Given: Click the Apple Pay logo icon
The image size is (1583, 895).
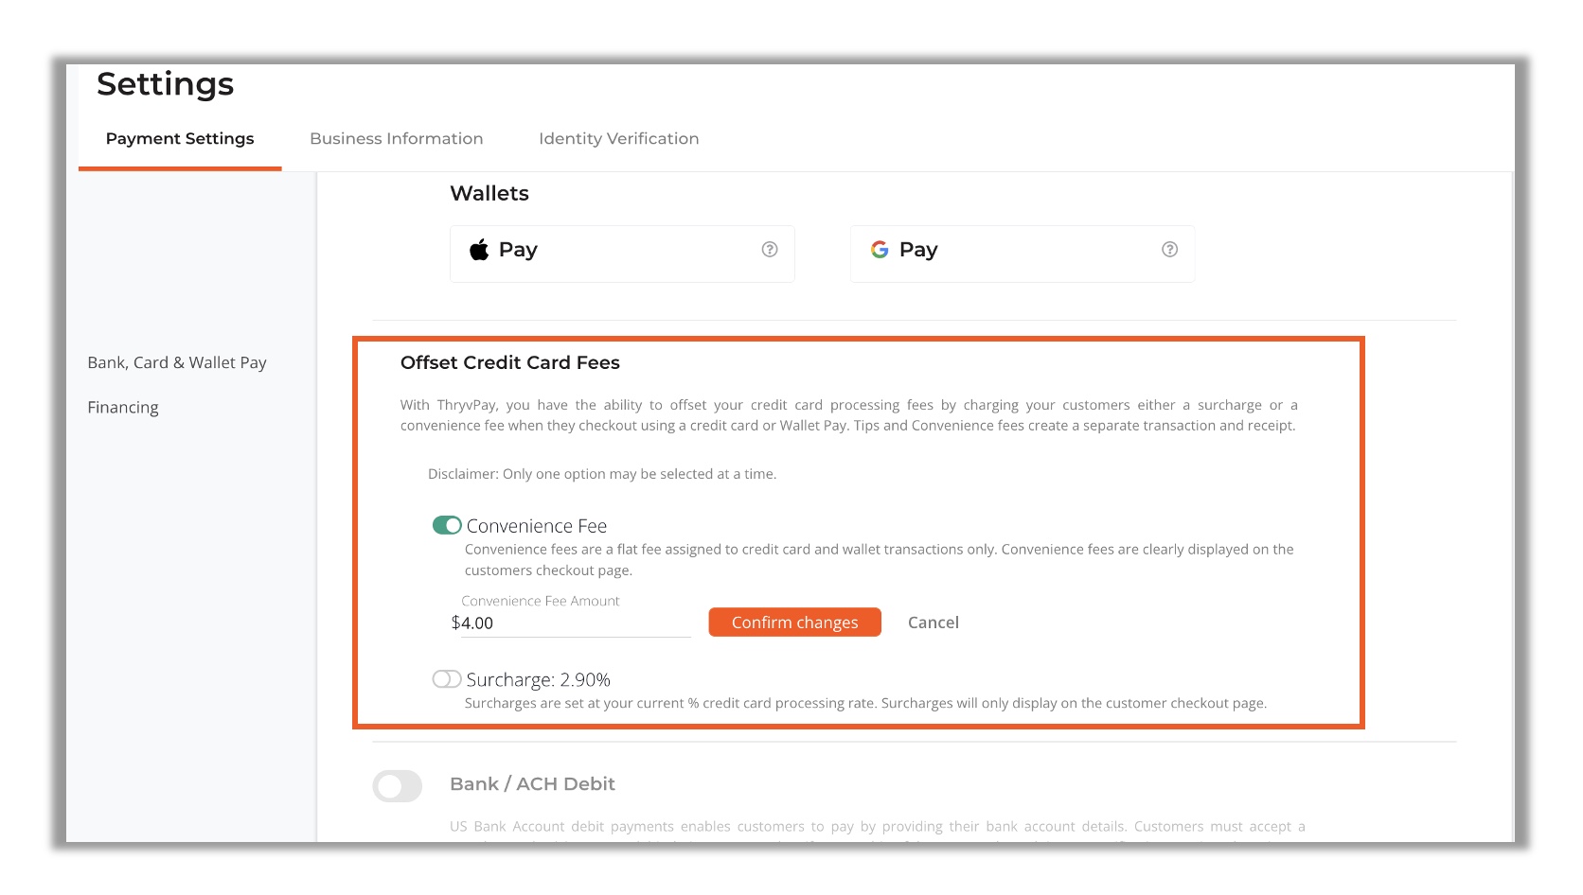Looking at the screenshot, I should click(x=480, y=249).
